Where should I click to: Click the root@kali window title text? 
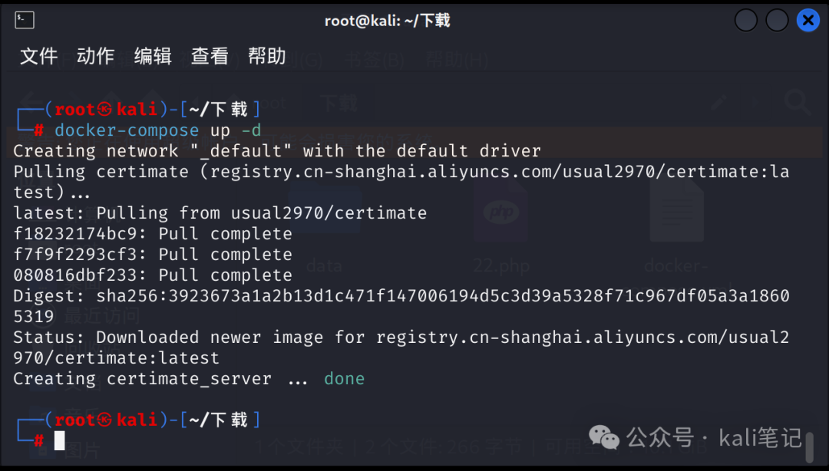387,21
